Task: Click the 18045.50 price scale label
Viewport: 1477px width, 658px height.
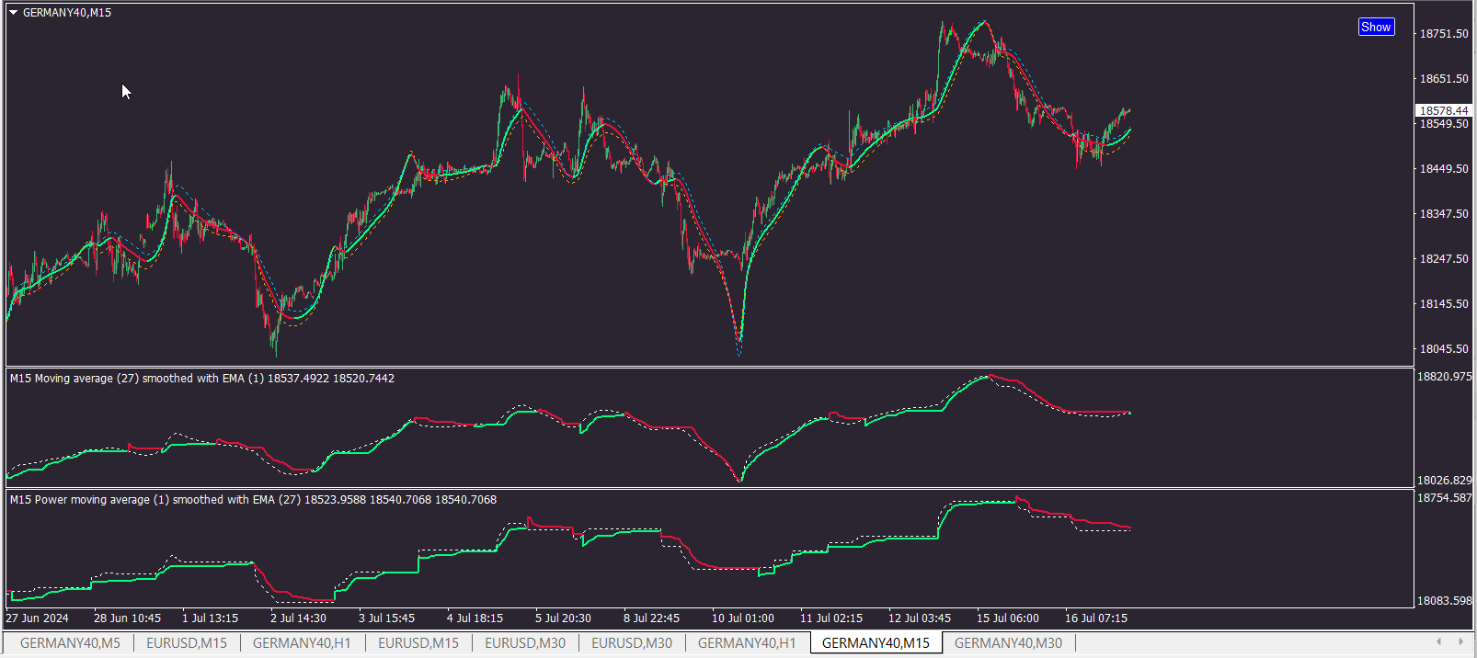Action: [x=1444, y=349]
